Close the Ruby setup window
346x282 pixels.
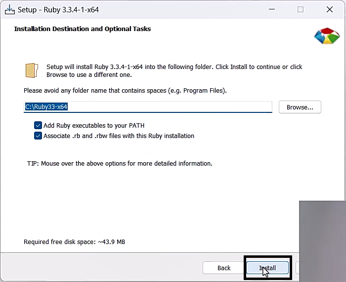tap(329, 9)
